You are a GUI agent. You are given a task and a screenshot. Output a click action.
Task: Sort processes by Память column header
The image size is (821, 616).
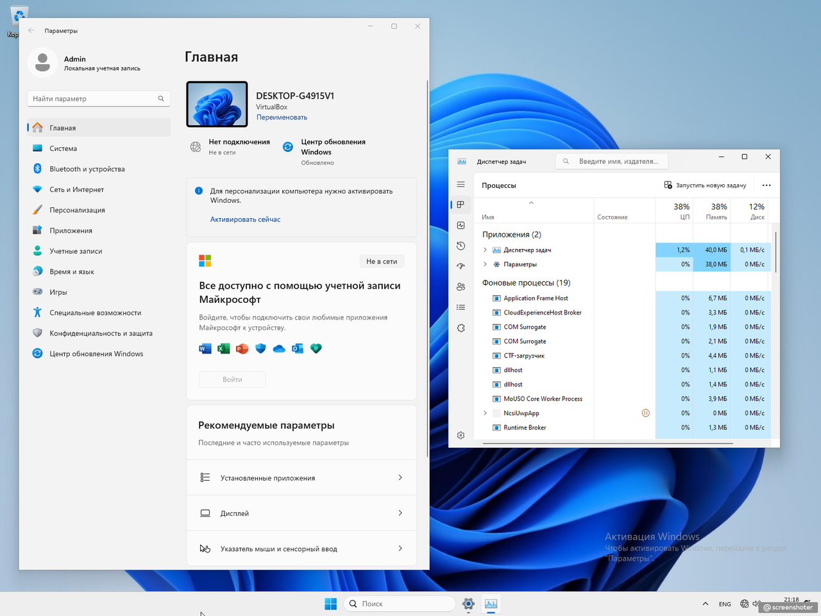pos(712,211)
